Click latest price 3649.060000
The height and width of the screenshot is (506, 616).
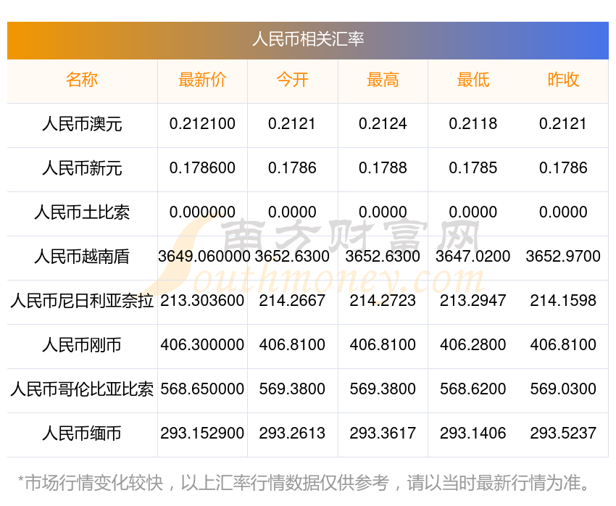click(204, 257)
